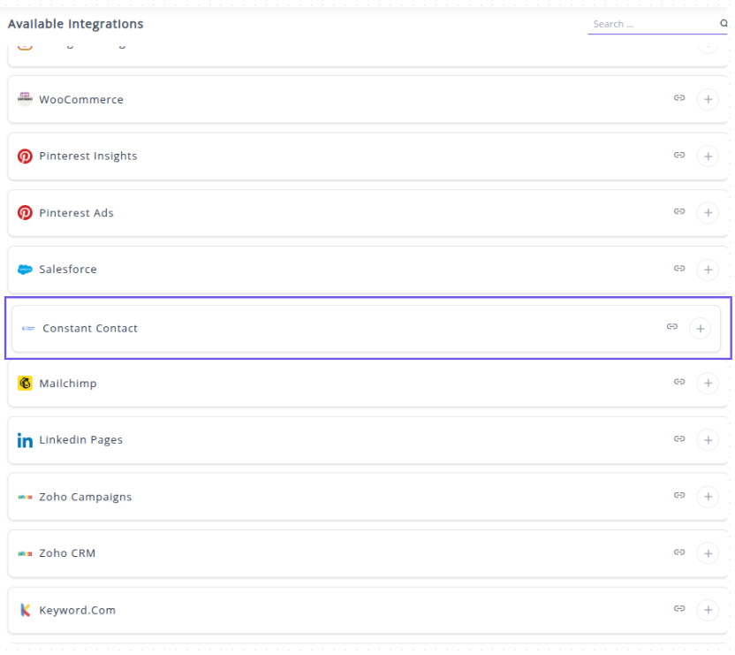Select the Salesforce integration name
The image size is (735, 655).
pyautogui.click(x=68, y=270)
